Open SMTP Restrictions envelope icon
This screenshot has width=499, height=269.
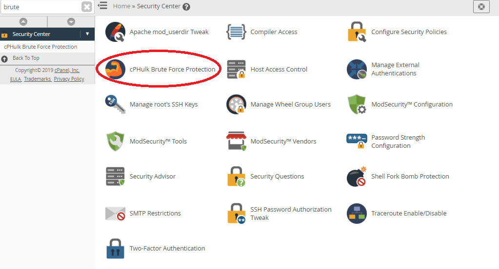(115, 214)
